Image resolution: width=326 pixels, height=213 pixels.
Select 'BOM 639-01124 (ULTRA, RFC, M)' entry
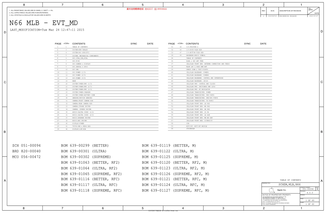click(173, 185)
